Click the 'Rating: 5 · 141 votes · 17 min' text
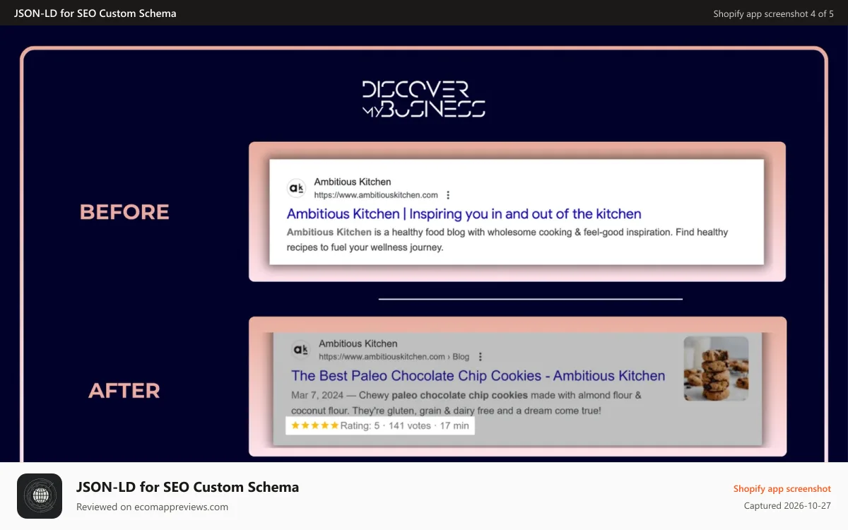 coord(404,425)
